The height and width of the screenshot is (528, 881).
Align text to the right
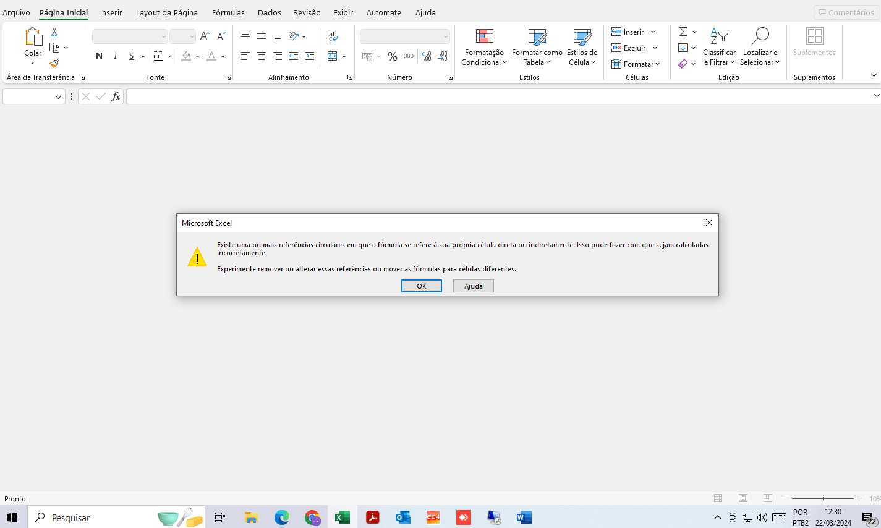click(278, 56)
